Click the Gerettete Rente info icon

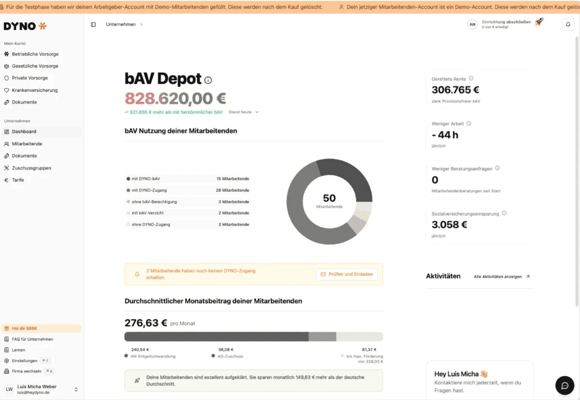[x=471, y=78]
